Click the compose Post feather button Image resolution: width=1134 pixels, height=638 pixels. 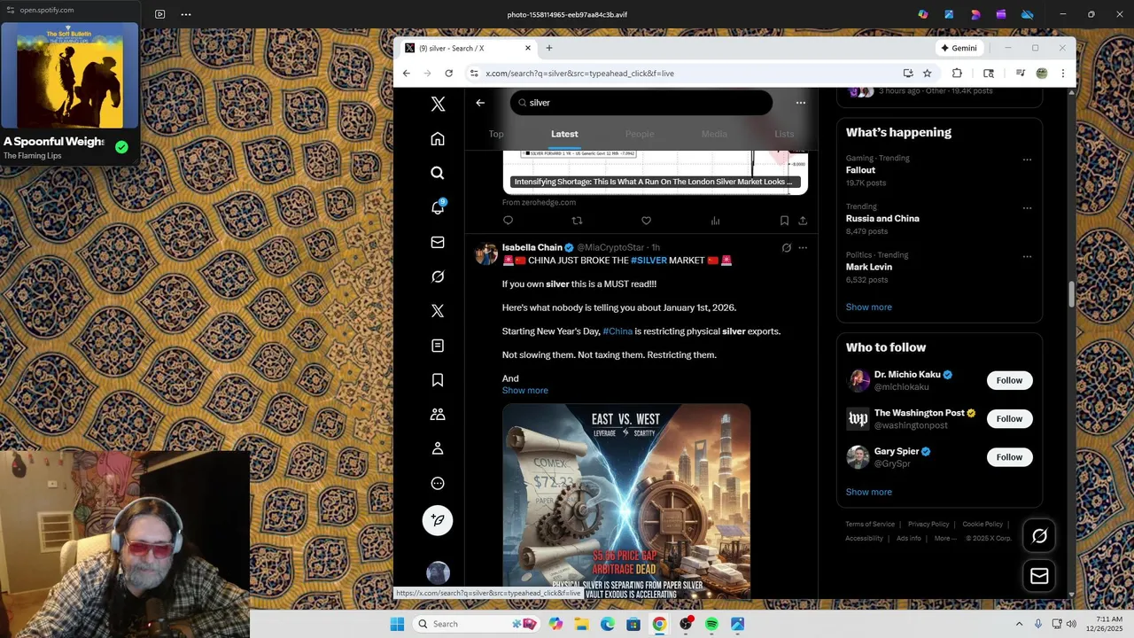coord(438,520)
